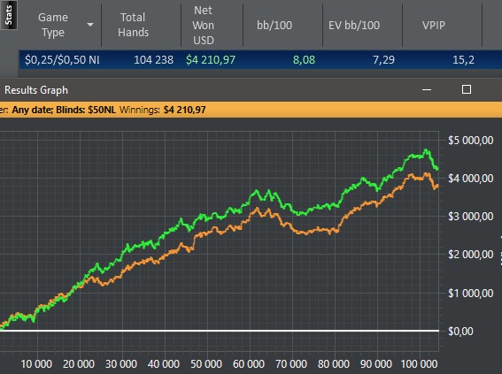The width and height of the screenshot is (502, 374).
Task: Click the $0,00 axis label
Action: coord(460,332)
